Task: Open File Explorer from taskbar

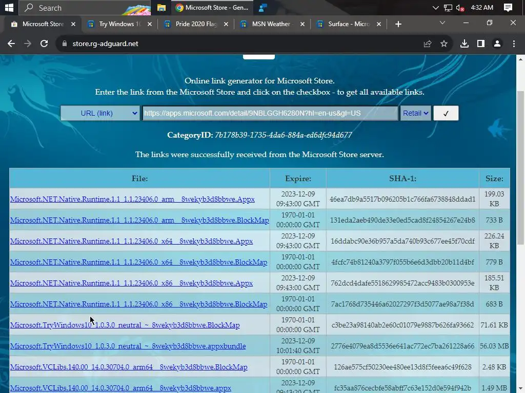Action: click(x=161, y=8)
